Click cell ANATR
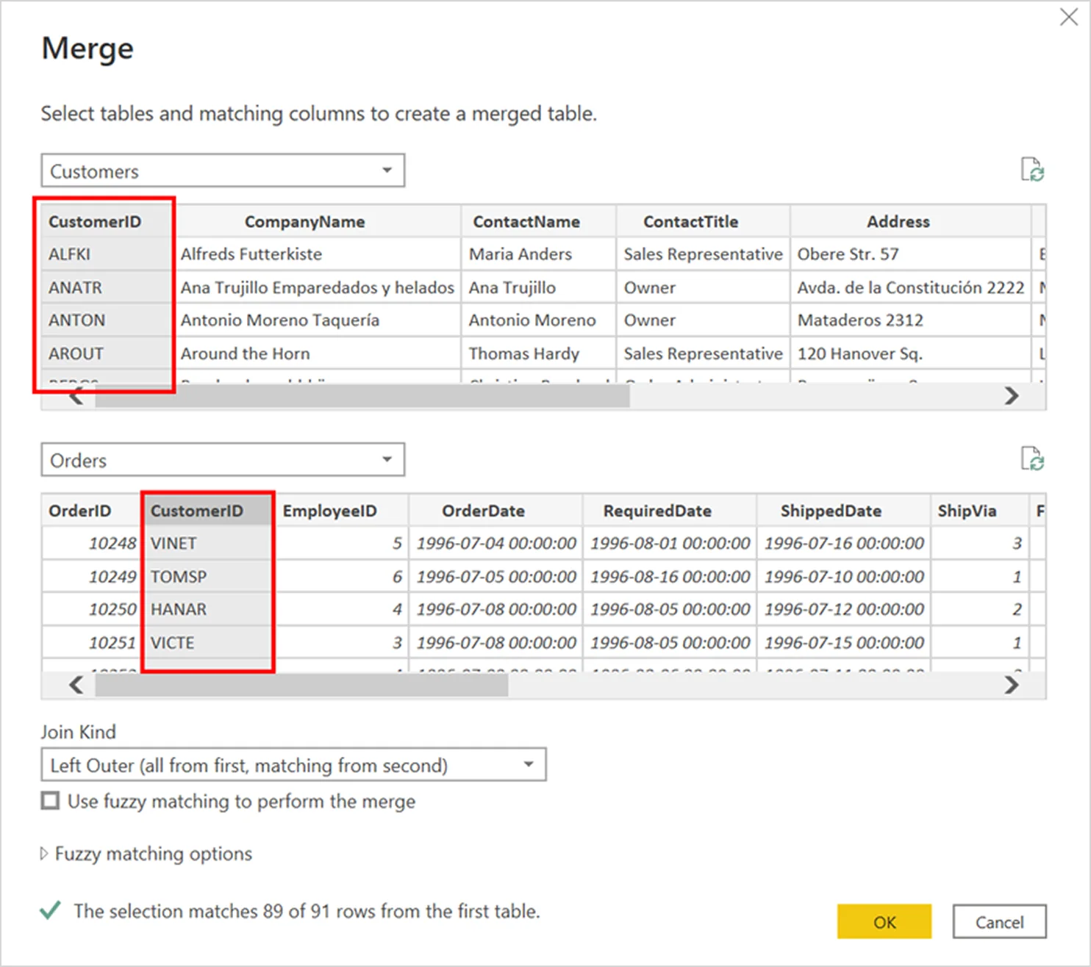The height and width of the screenshot is (967, 1091). coord(108,287)
